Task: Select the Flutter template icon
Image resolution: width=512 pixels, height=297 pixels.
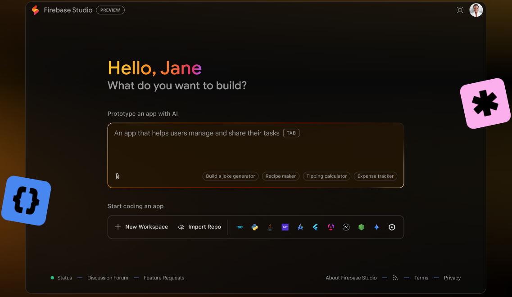Action: [x=315, y=227]
